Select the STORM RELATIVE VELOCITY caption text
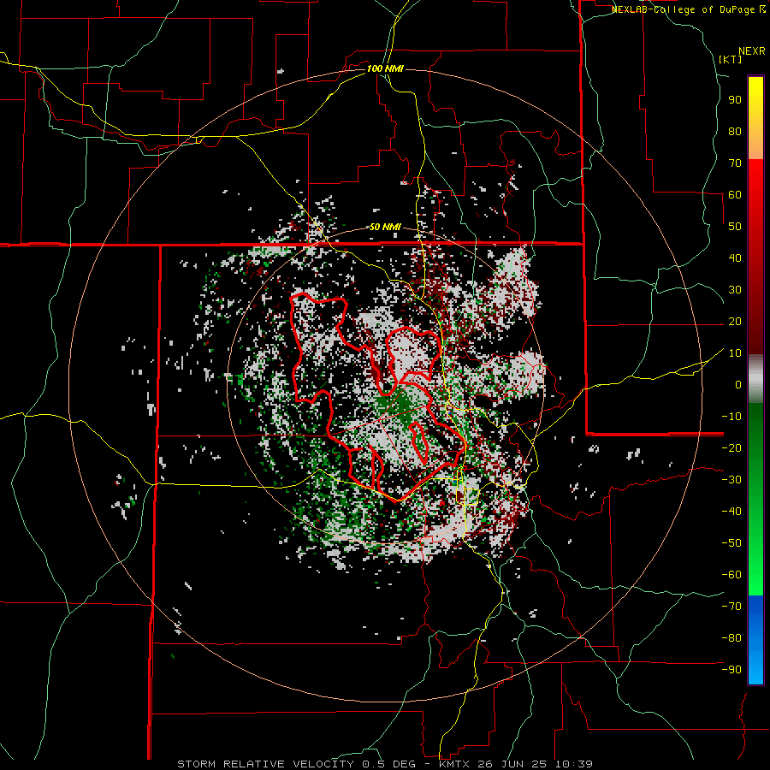The height and width of the screenshot is (770, 770). click(x=265, y=764)
